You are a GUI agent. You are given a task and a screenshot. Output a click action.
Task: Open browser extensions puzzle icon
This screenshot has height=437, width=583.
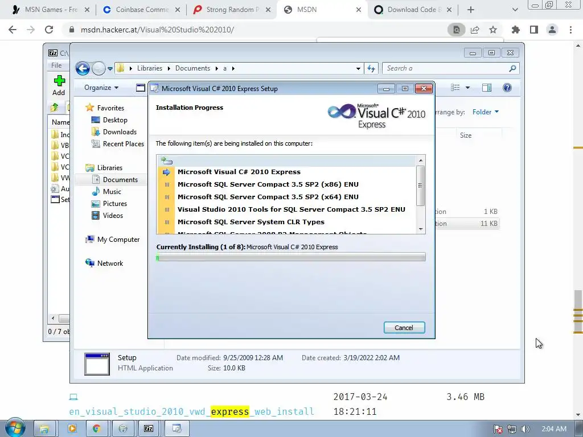(516, 30)
